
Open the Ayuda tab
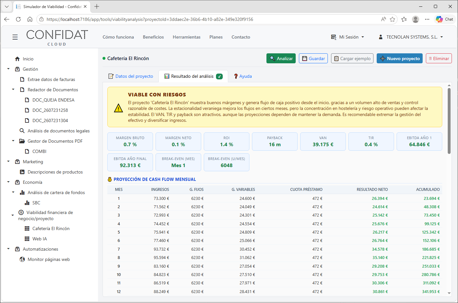point(243,76)
